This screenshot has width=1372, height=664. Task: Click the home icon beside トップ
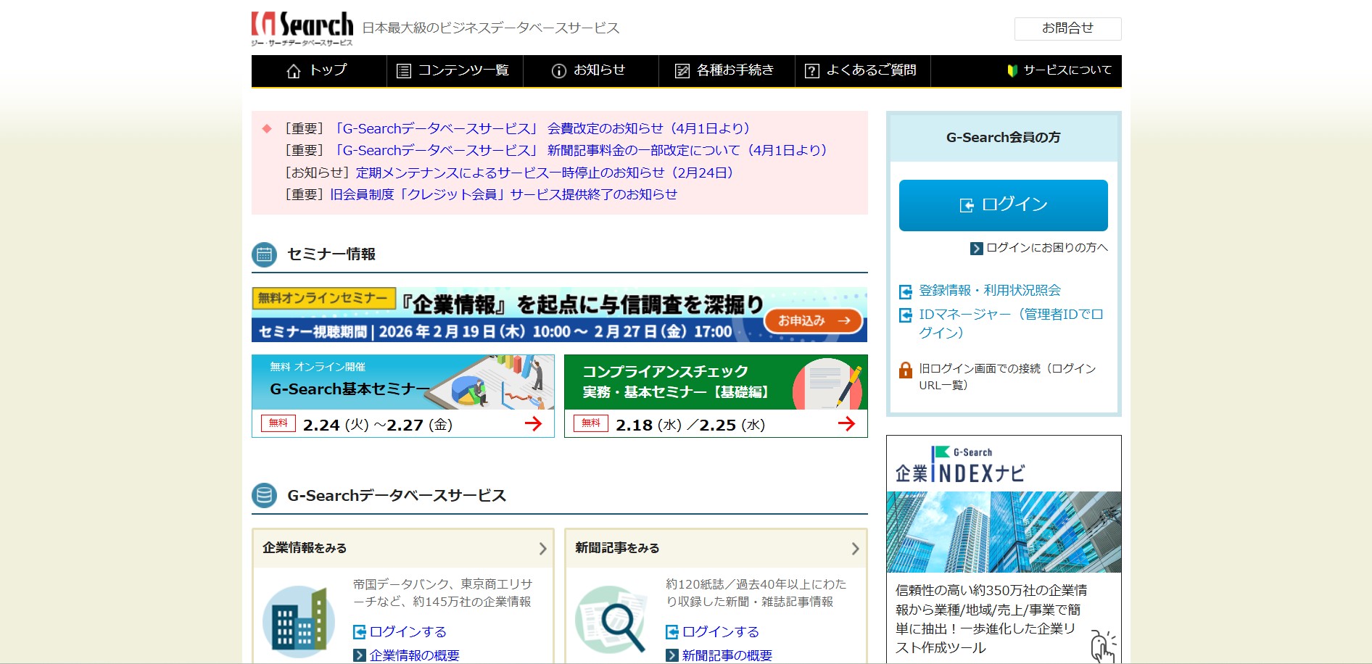coord(294,71)
